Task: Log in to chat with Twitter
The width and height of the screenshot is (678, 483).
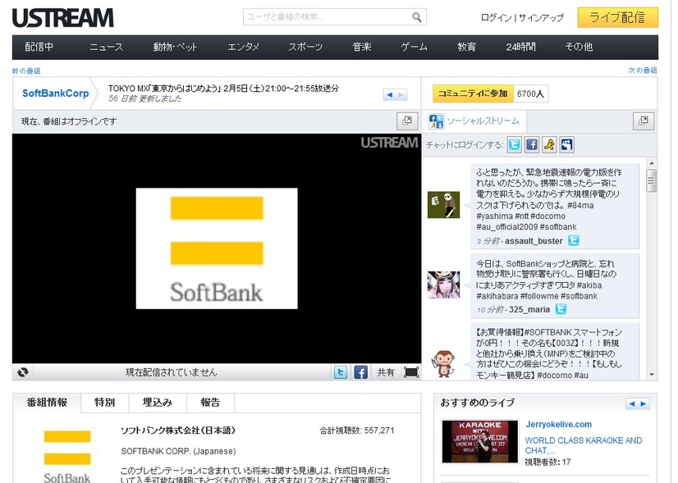Action: [x=514, y=144]
